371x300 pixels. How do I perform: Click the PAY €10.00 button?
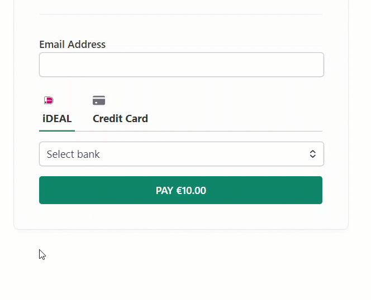click(181, 190)
